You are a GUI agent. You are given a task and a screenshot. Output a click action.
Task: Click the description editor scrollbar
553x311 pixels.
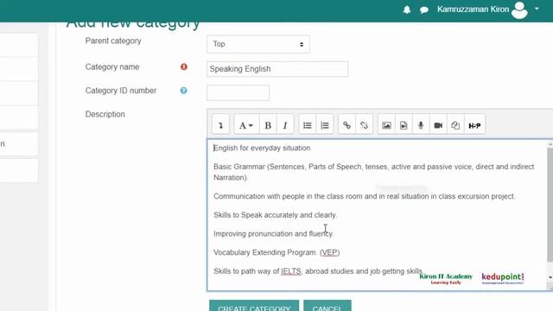pos(550,205)
